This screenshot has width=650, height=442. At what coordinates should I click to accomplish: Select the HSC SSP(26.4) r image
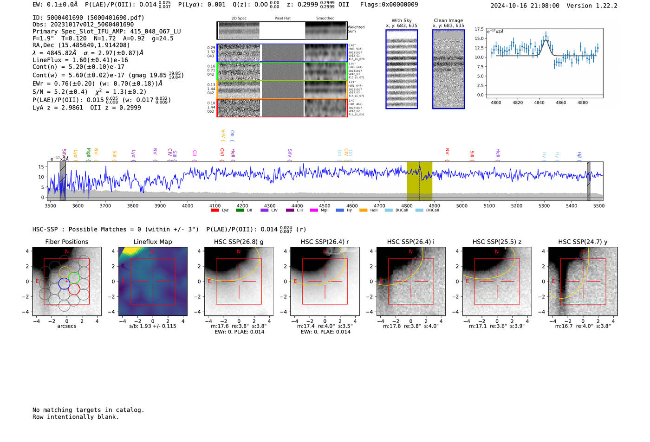325,282
